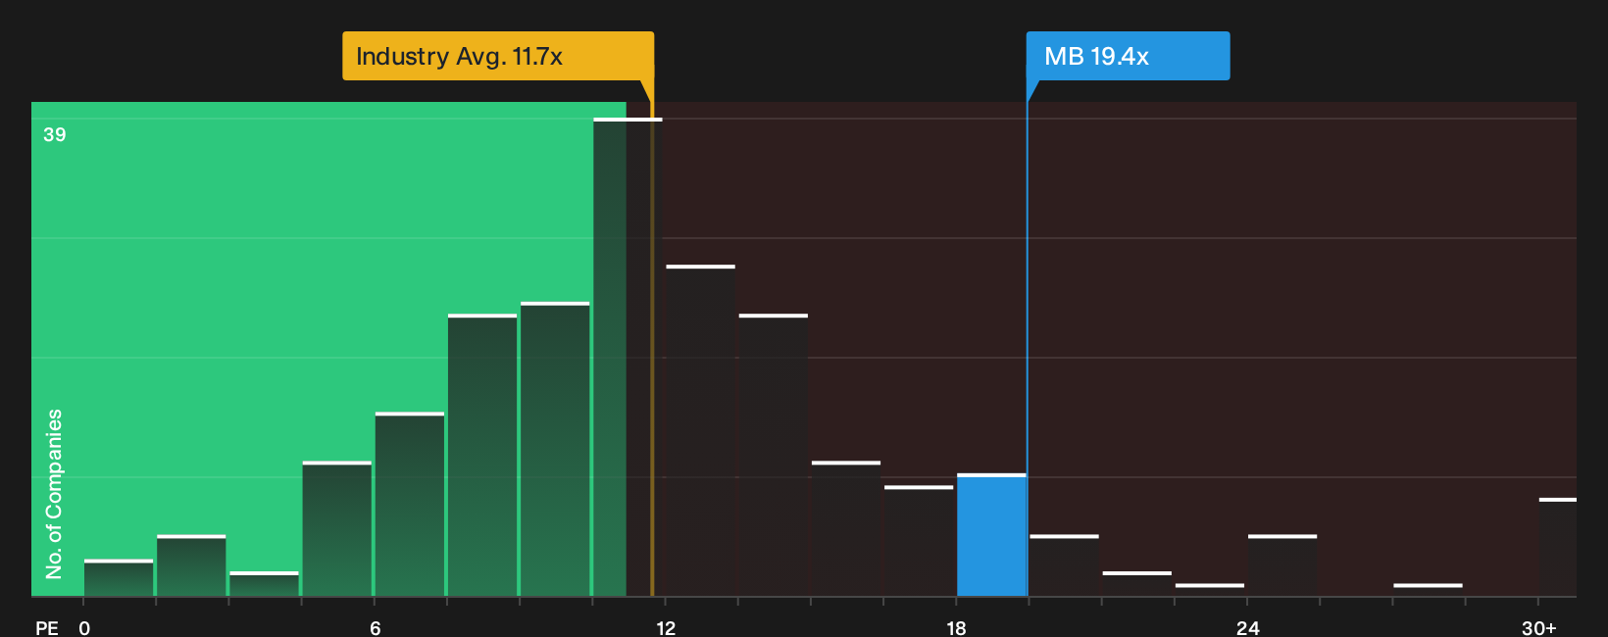Click the axis label '6'
1608x637 pixels.
(376, 627)
